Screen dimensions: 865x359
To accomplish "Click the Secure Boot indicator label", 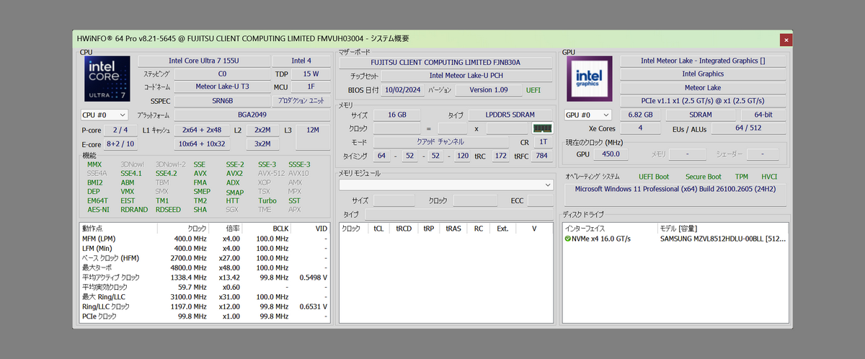I will click(x=703, y=177).
